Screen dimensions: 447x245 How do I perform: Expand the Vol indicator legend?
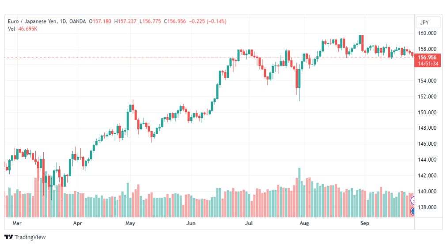(x=11, y=29)
